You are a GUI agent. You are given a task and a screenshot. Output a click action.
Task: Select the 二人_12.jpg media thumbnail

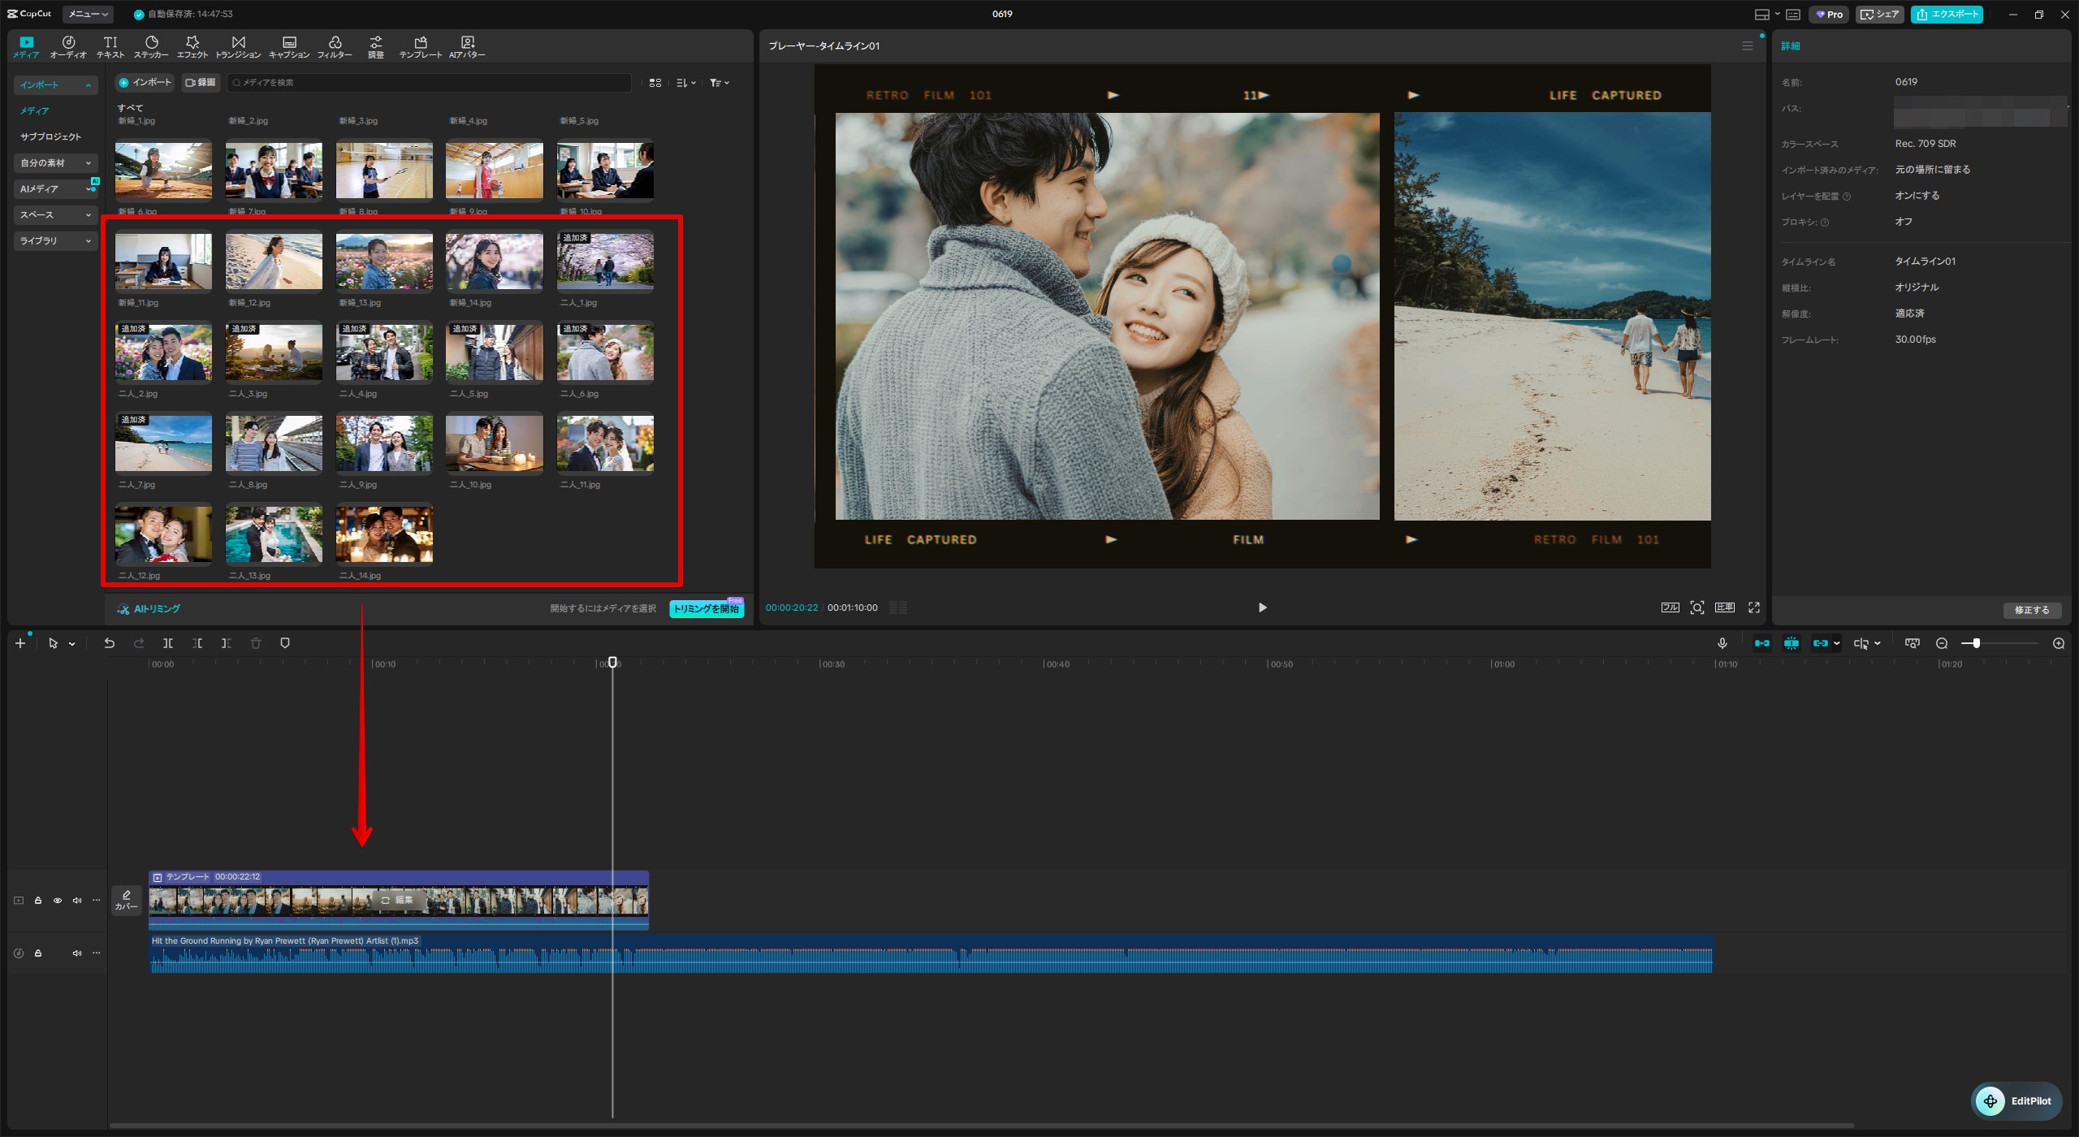163,534
